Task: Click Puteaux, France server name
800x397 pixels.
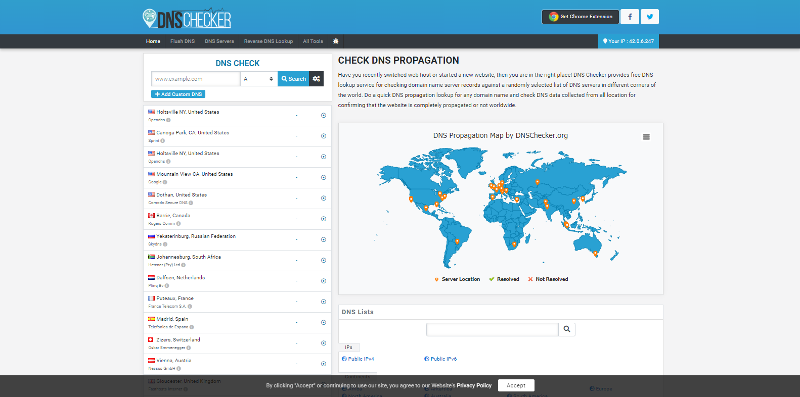Action: point(175,299)
